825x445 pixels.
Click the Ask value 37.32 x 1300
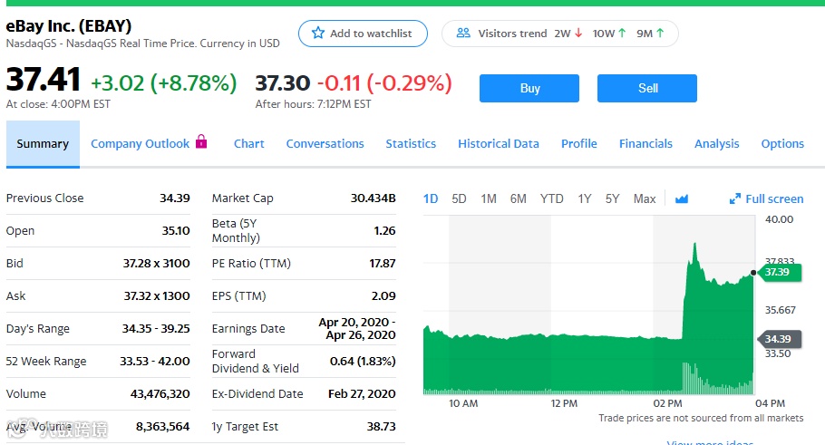(157, 295)
